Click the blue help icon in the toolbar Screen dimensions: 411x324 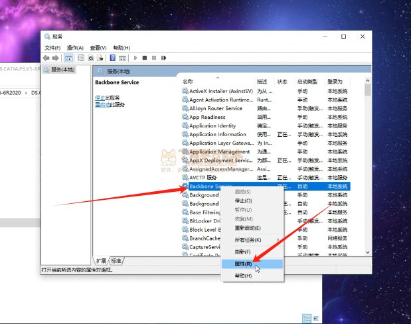(x=113, y=58)
